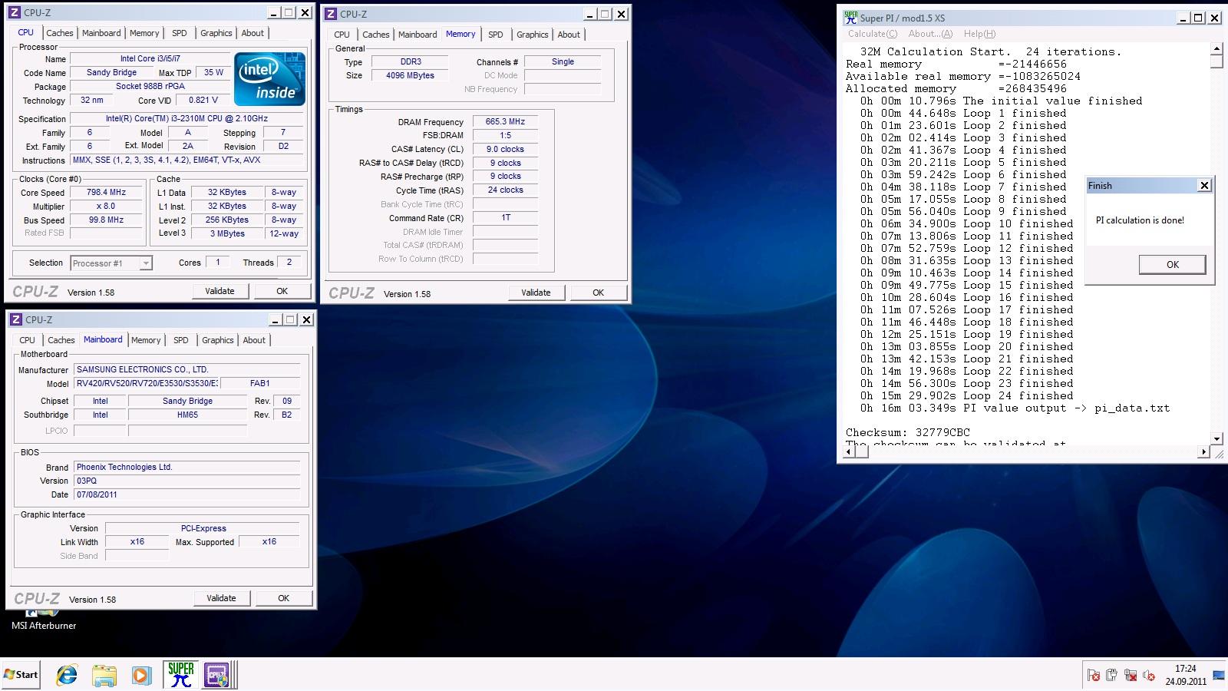1228x691 pixels.
Task: Click the CAS# Latency value 9.0 clocks
Action: point(505,150)
